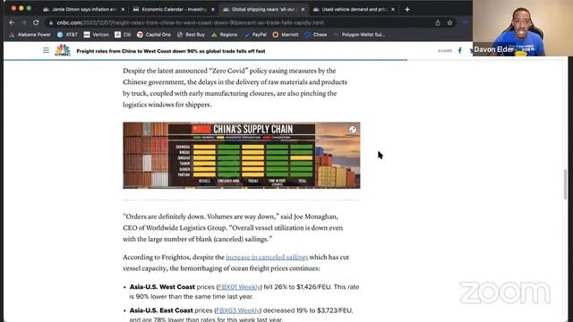Open the Verizon bookmark
This screenshot has height=322, width=573.
coord(96,35)
